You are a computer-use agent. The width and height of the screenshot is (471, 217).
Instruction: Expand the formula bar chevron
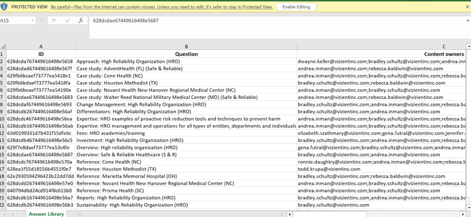468,20
